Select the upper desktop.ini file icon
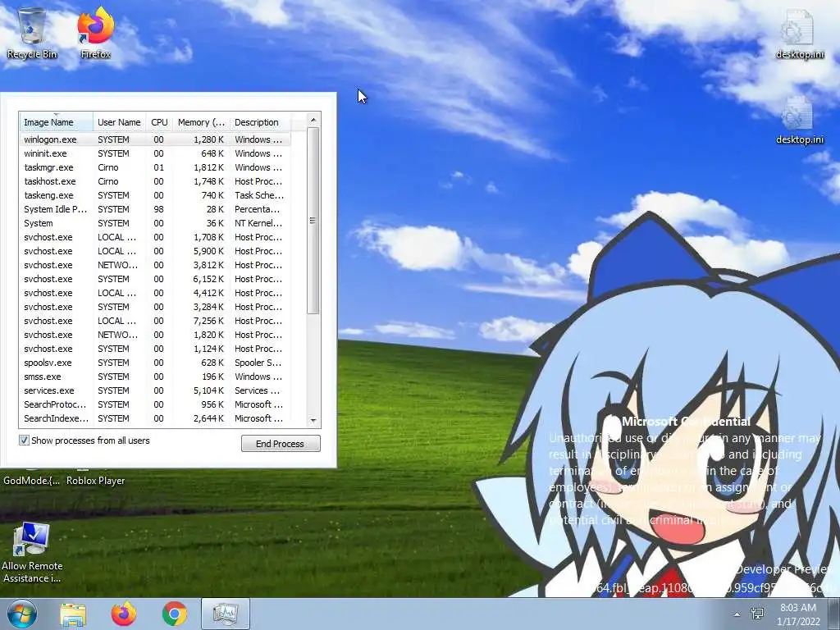The height and width of the screenshot is (630, 840). [799, 33]
